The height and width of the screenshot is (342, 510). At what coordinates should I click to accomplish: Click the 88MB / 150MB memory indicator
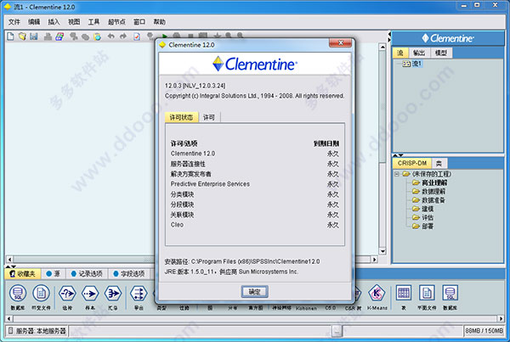pos(484,331)
